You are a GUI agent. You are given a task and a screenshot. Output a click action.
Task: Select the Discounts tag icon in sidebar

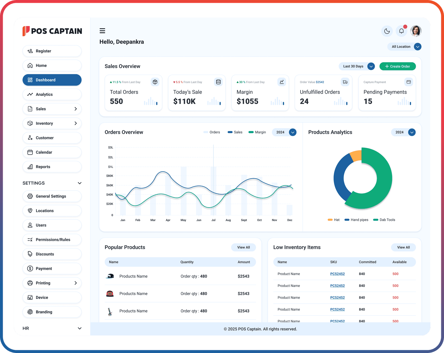(30, 254)
